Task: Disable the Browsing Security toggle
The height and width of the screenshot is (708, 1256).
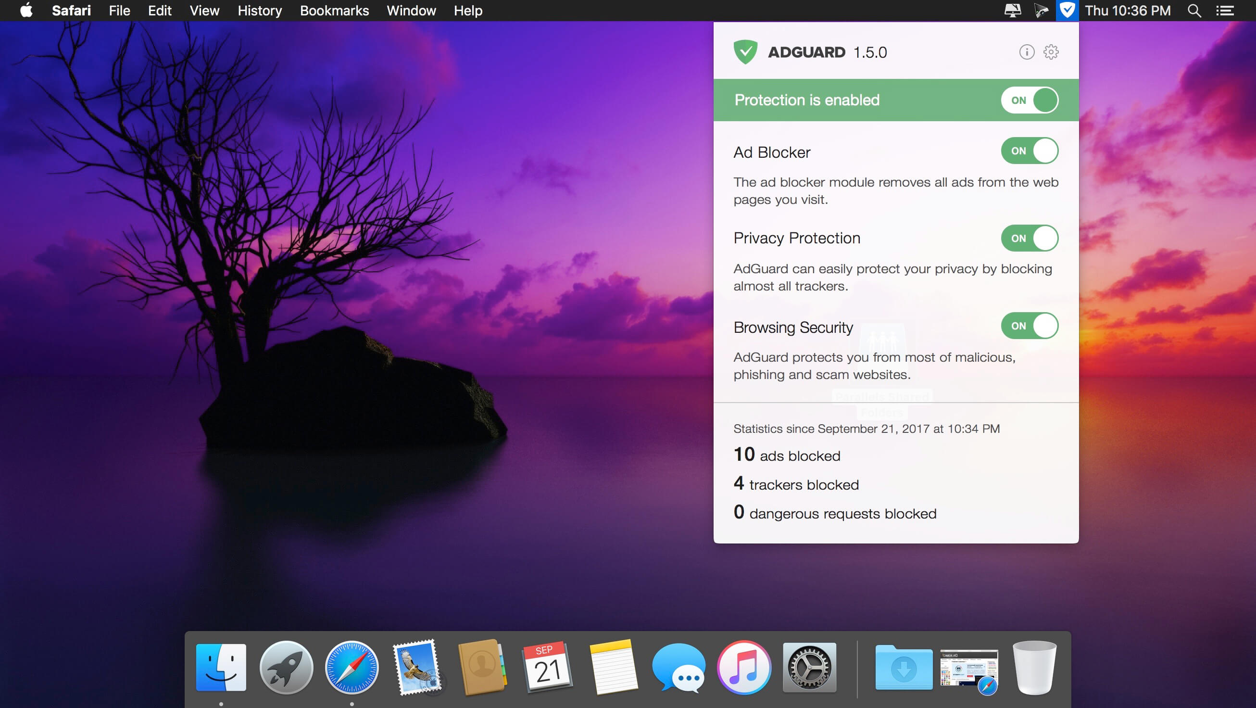Action: pos(1029,326)
